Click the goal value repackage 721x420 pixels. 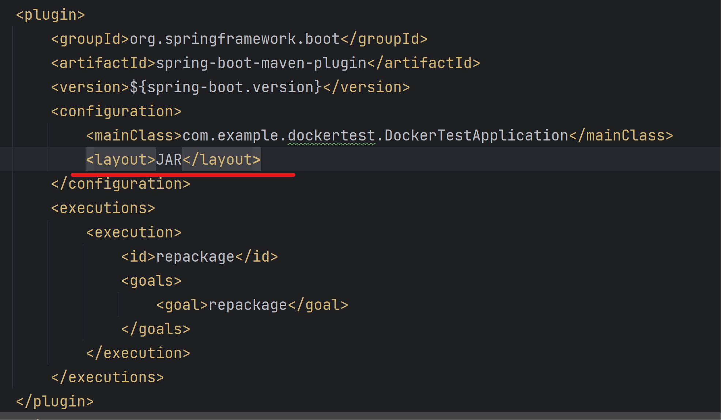pyautogui.click(x=248, y=304)
